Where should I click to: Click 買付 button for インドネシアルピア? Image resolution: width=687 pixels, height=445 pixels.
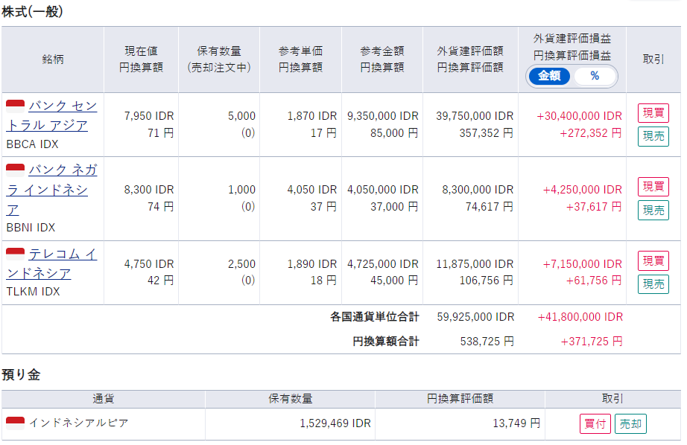(595, 424)
